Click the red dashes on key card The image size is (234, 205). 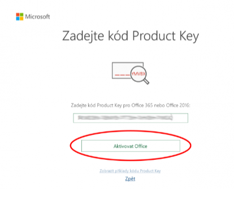click(123, 75)
